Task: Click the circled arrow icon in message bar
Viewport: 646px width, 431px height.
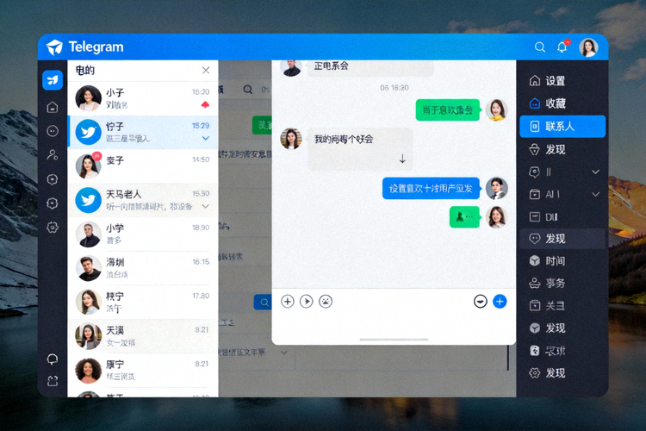Action: pyautogui.click(x=306, y=302)
